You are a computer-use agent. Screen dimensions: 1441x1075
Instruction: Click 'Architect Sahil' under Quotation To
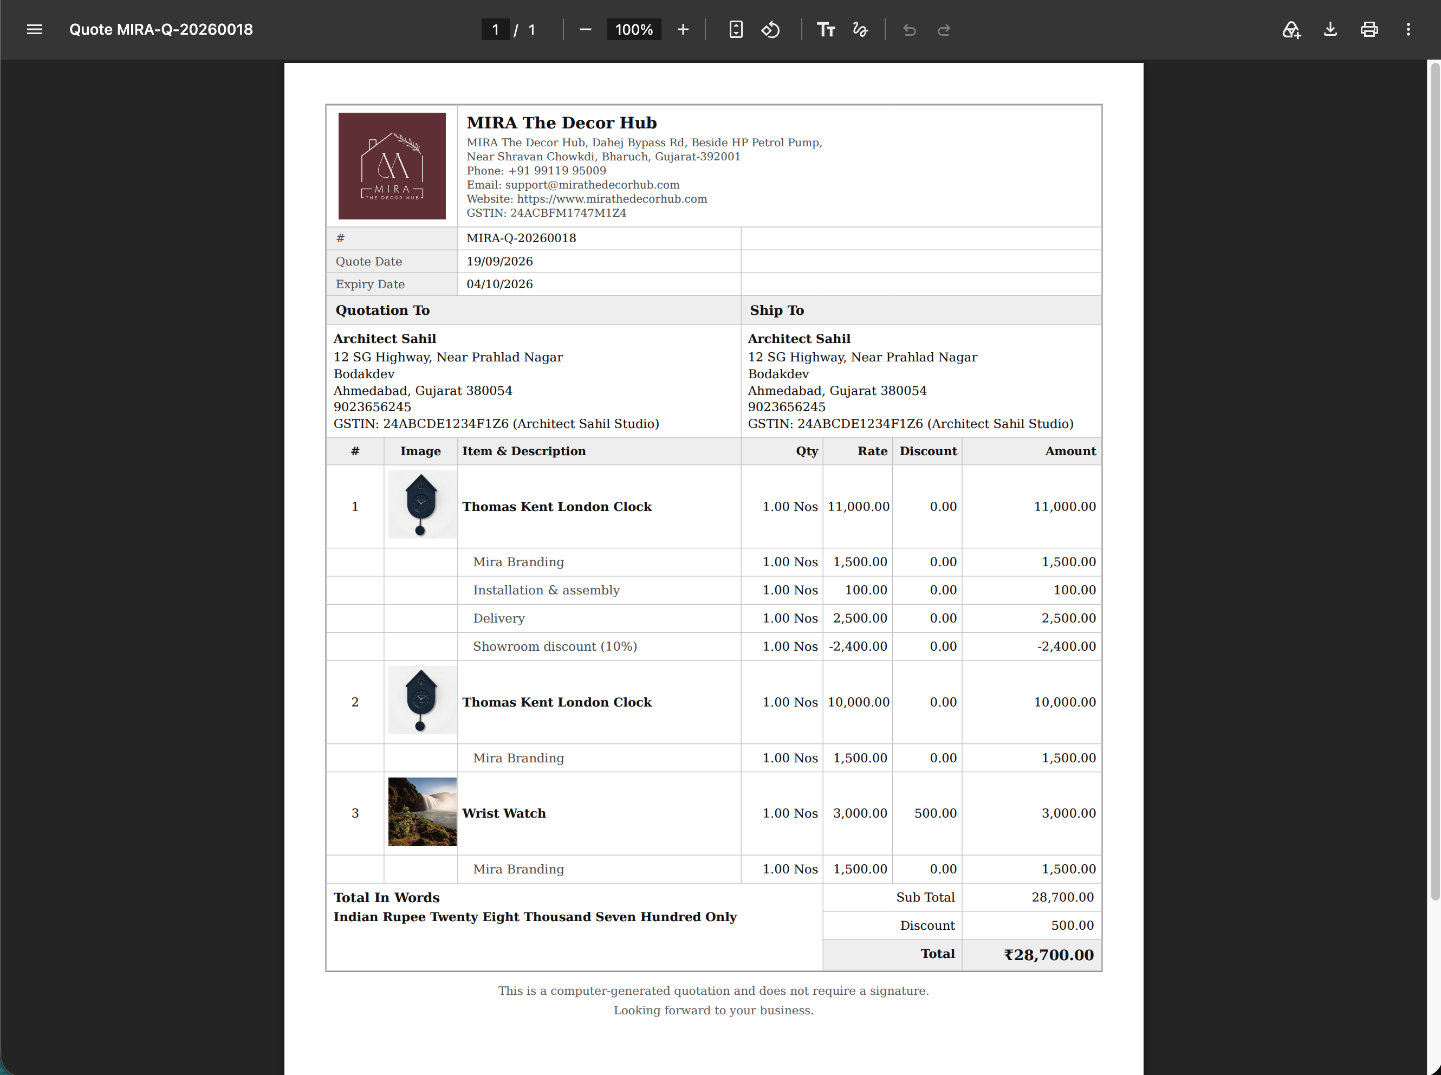click(385, 339)
